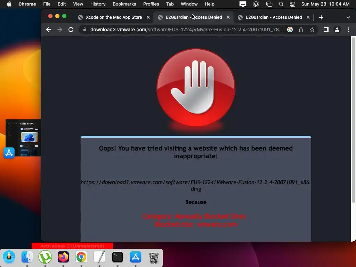The width and height of the screenshot is (356, 267).
Task: Launch Firefox from the dock
Action: coord(63,257)
